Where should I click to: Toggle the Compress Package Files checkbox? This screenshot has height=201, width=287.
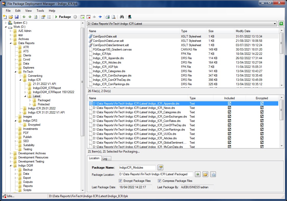click(159, 181)
